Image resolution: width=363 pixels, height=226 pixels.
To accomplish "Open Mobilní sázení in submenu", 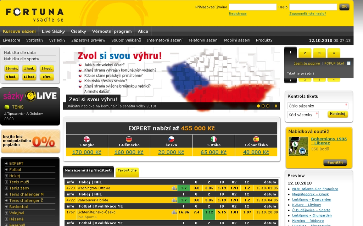I will (x=237, y=40).
